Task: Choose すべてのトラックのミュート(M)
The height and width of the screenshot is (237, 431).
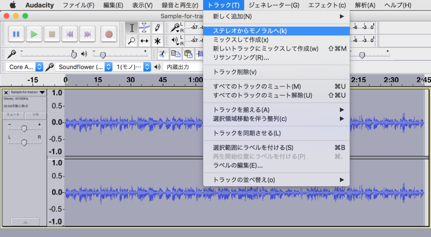Action: pos(276,86)
